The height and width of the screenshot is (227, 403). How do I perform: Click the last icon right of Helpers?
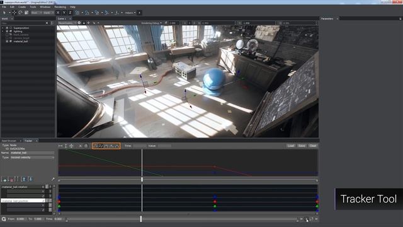(139, 13)
